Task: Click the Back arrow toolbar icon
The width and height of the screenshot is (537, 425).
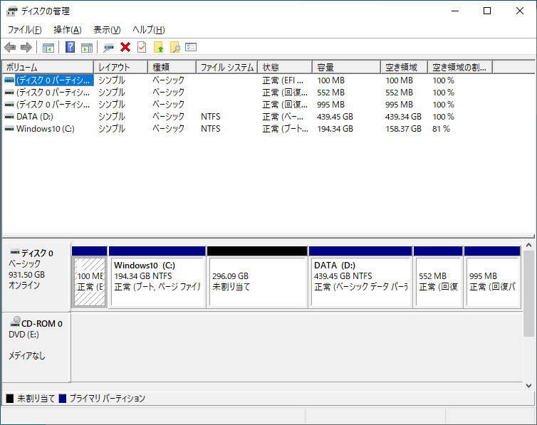Action: coord(10,47)
